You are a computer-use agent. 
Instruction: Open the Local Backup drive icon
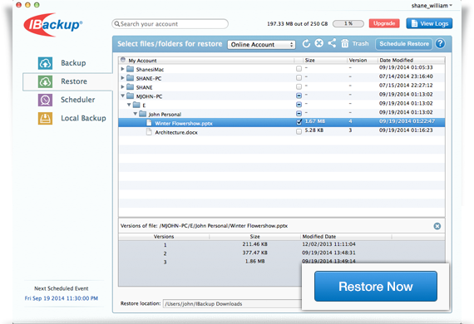tap(45, 118)
